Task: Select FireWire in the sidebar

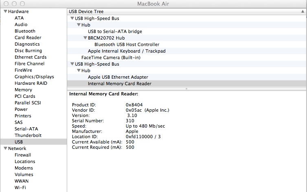Action: tap(23, 70)
